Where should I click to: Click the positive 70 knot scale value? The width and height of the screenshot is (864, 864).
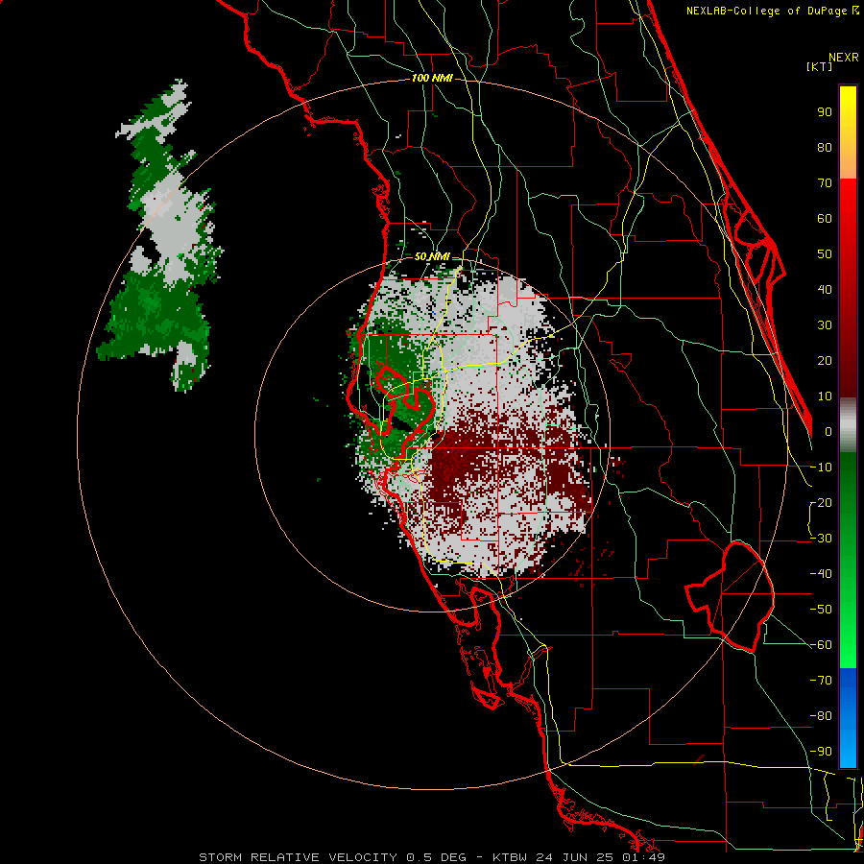(x=825, y=183)
